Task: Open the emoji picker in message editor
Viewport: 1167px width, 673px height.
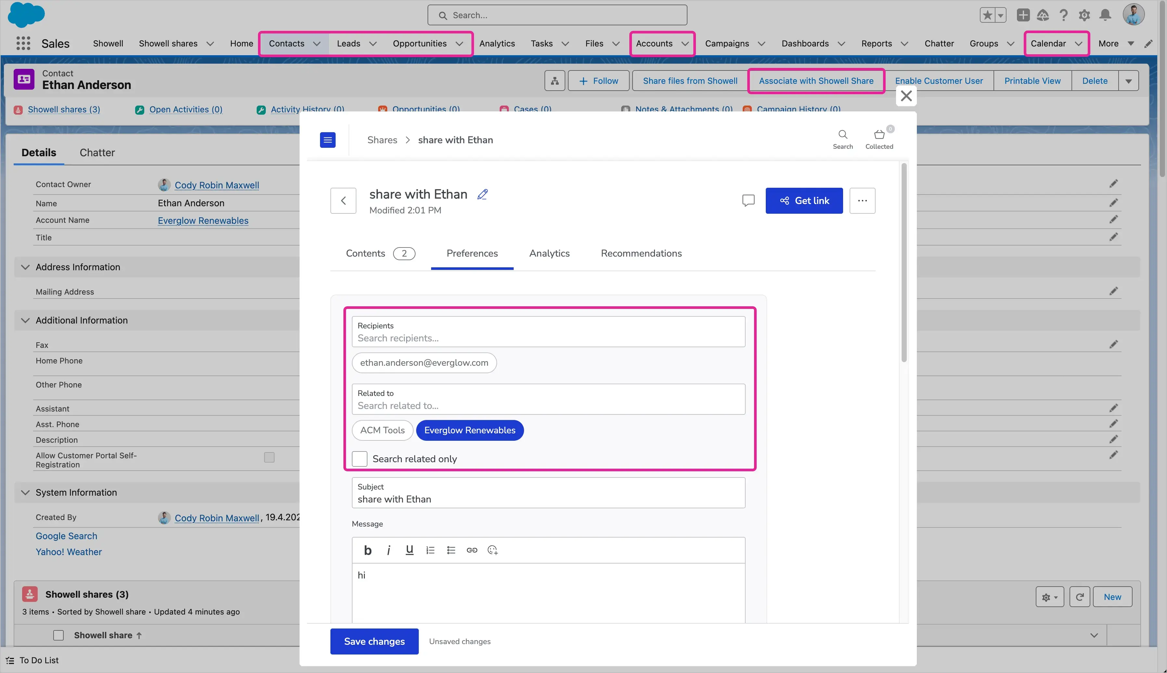Action: point(493,550)
